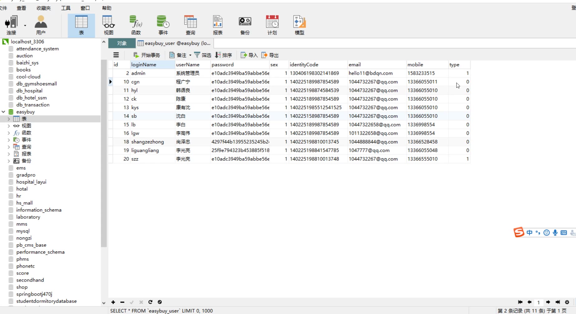Open the 备注 dropdown arrow
The height and width of the screenshot is (314, 576).
pos(190,55)
